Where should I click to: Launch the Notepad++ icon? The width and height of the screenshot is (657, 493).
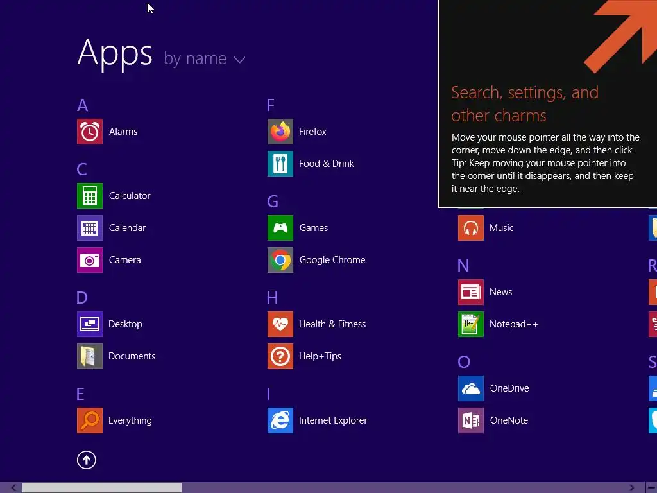click(471, 324)
